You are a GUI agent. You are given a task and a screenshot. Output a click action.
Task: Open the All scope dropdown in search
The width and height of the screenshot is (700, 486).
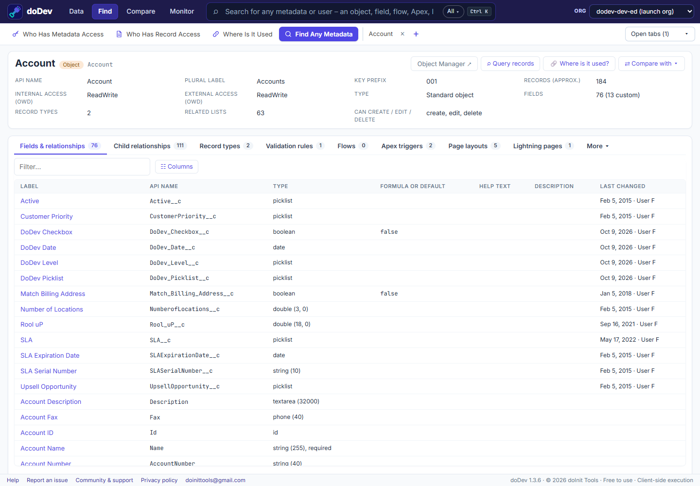tap(453, 12)
